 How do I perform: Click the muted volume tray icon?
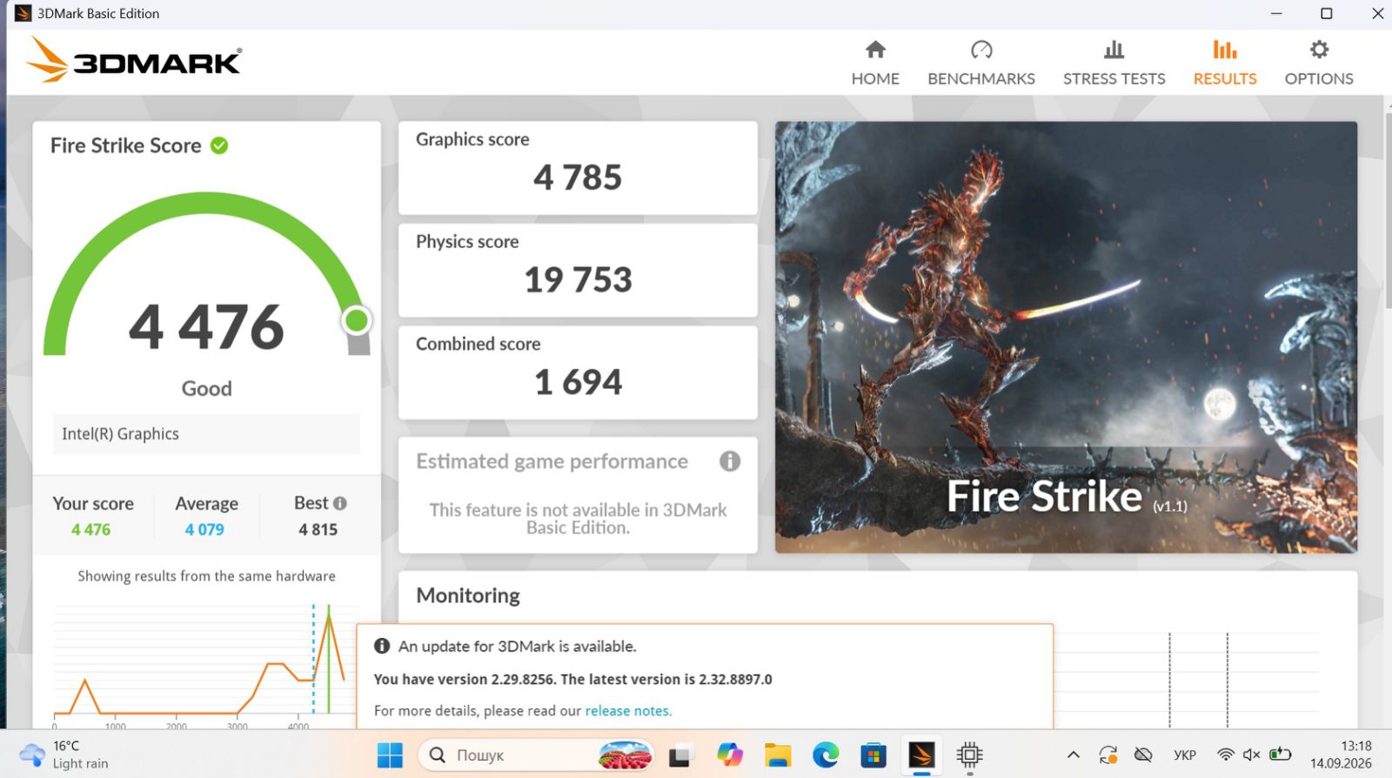[x=1251, y=755]
